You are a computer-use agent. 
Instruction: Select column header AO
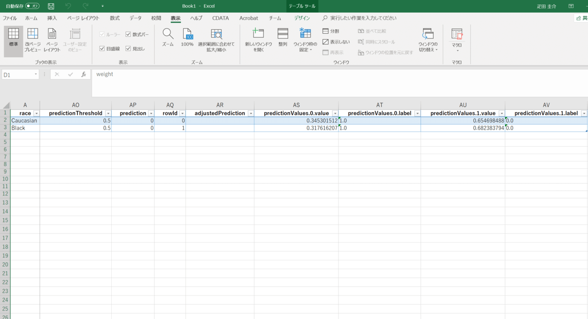pos(75,105)
